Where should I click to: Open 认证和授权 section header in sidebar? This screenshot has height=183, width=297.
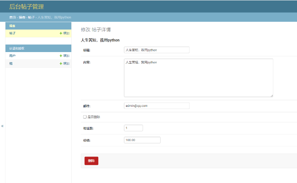coord(17,48)
